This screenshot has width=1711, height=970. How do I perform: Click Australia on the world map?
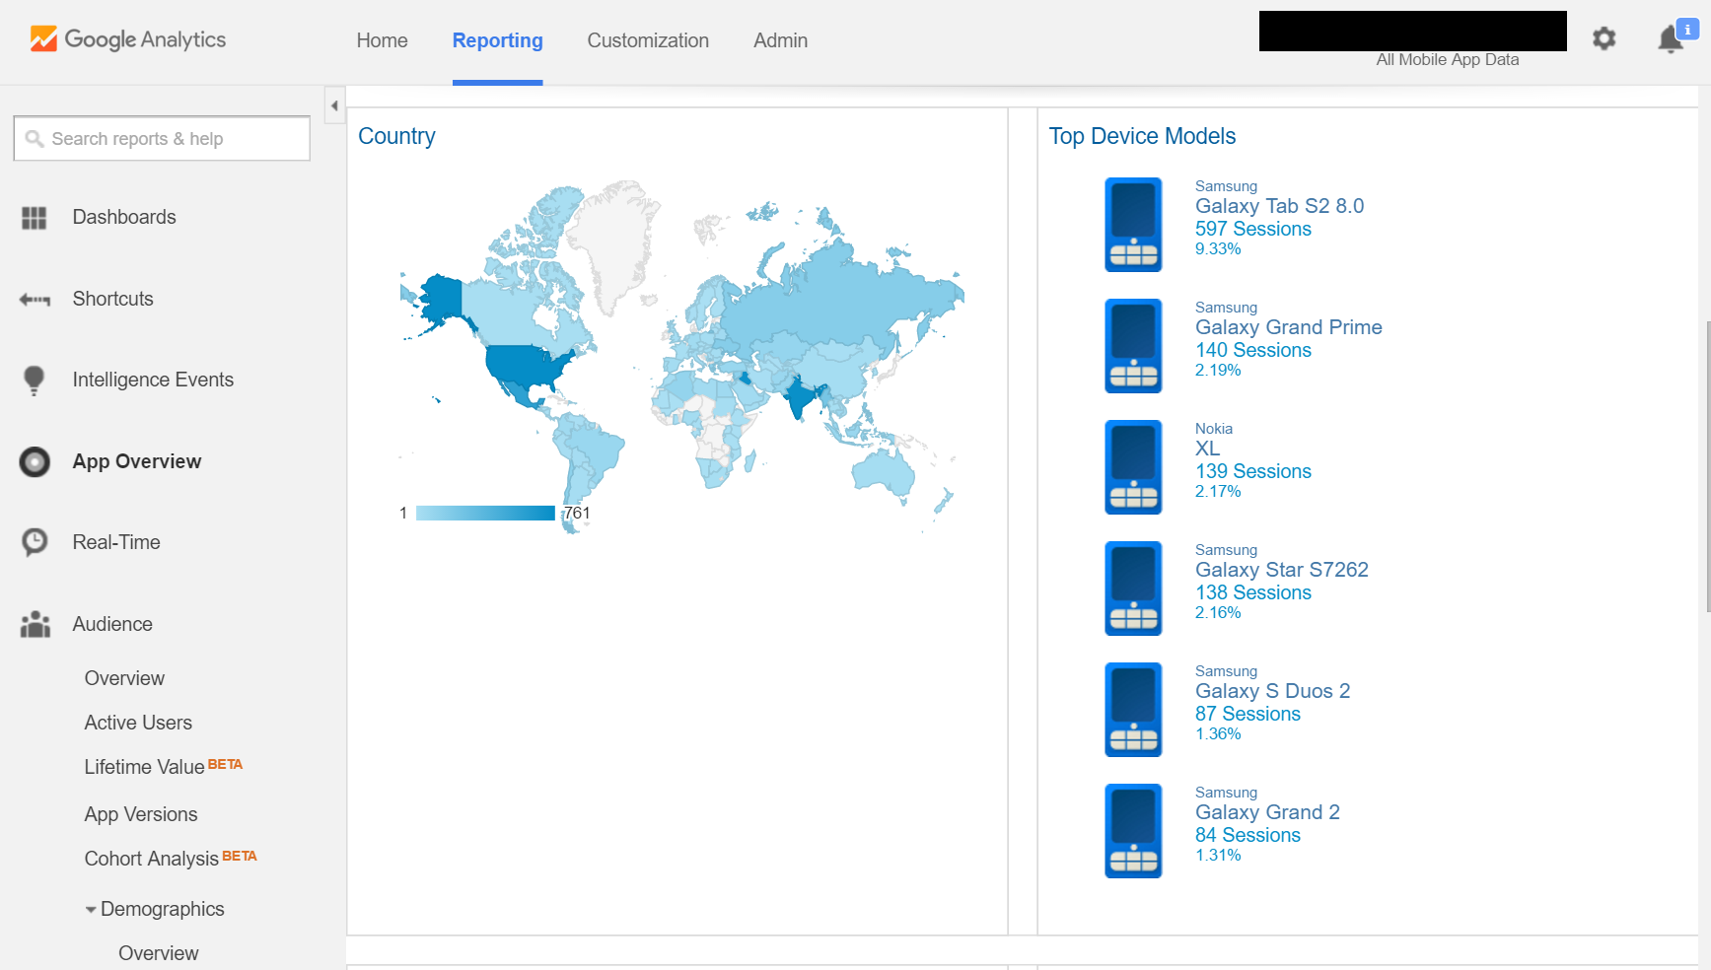tap(883, 473)
